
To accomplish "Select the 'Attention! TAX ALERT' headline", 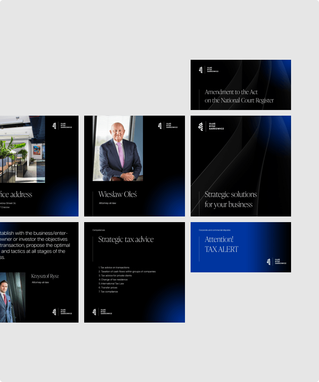I will coord(221,244).
